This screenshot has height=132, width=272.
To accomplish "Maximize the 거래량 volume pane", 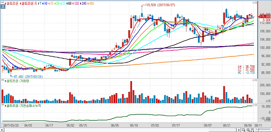I will 256,80.
